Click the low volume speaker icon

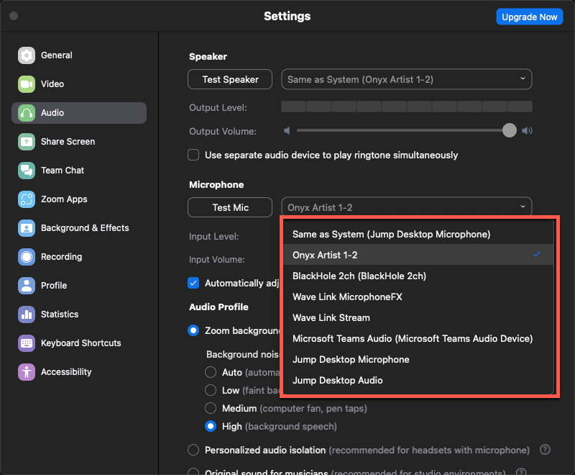tap(287, 131)
